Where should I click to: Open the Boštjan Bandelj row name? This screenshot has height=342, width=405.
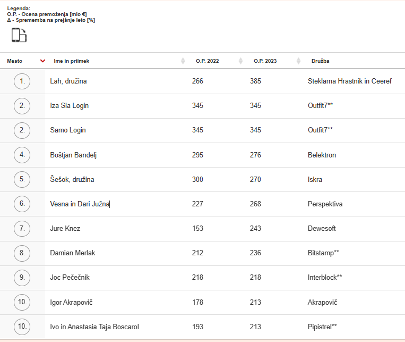point(73,155)
